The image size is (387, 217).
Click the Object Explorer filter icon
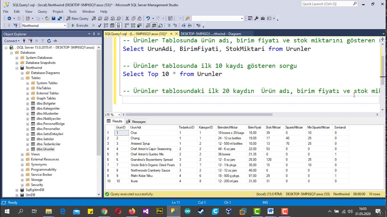coord(43,41)
